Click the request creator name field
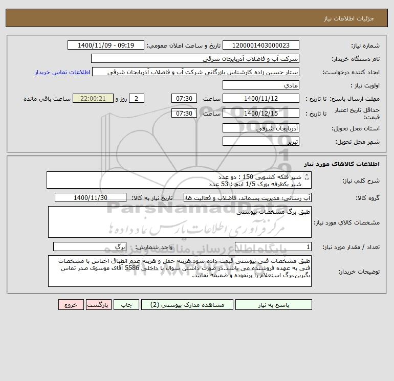The height and width of the screenshot is (381, 394). coord(195,72)
